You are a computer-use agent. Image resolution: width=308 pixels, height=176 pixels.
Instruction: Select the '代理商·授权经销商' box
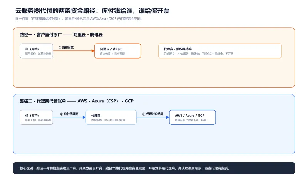pyautogui.click(x=220, y=51)
